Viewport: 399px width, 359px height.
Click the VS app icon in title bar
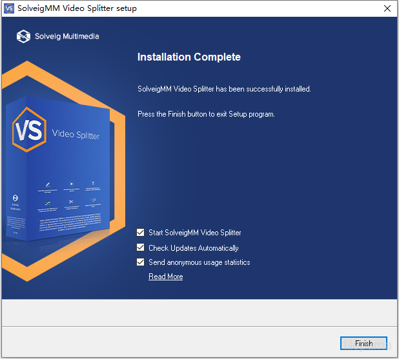click(x=8, y=8)
